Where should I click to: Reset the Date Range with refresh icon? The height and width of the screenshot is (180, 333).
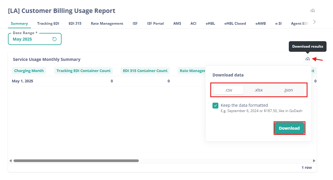[x=55, y=39]
